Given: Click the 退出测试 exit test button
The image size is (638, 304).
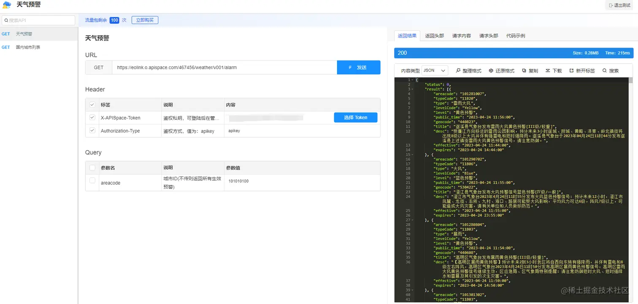Looking at the screenshot, I should 619,5.
